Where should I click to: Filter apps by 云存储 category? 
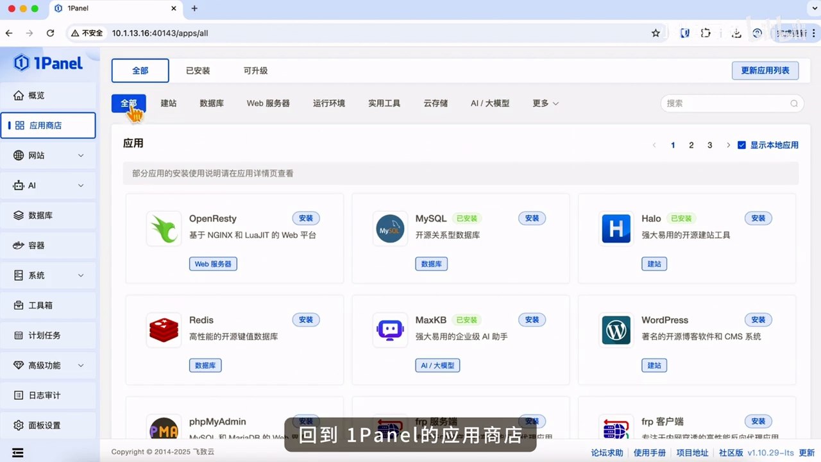point(436,103)
